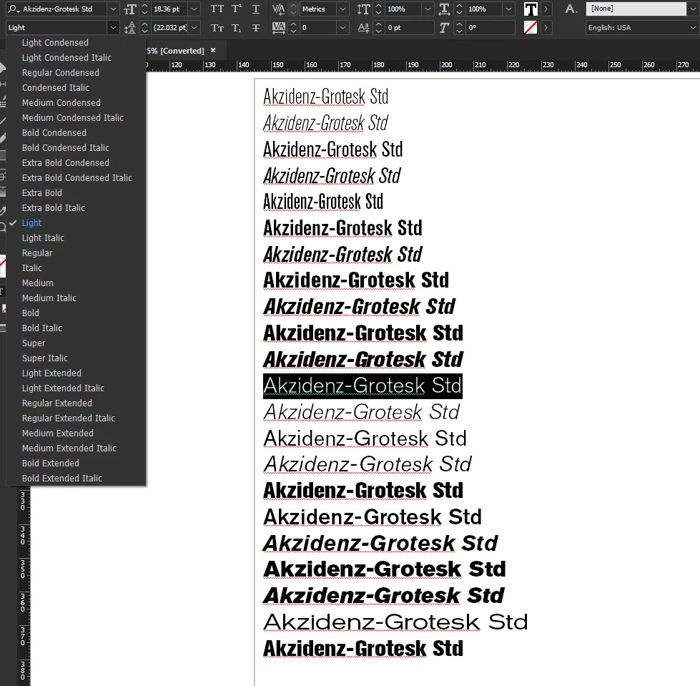This screenshot has width=700, height=686.
Task: Open the English: USA language dropdown
Action: click(x=641, y=28)
